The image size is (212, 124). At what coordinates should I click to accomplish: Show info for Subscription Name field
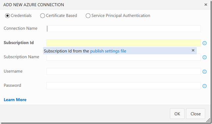click(204, 57)
